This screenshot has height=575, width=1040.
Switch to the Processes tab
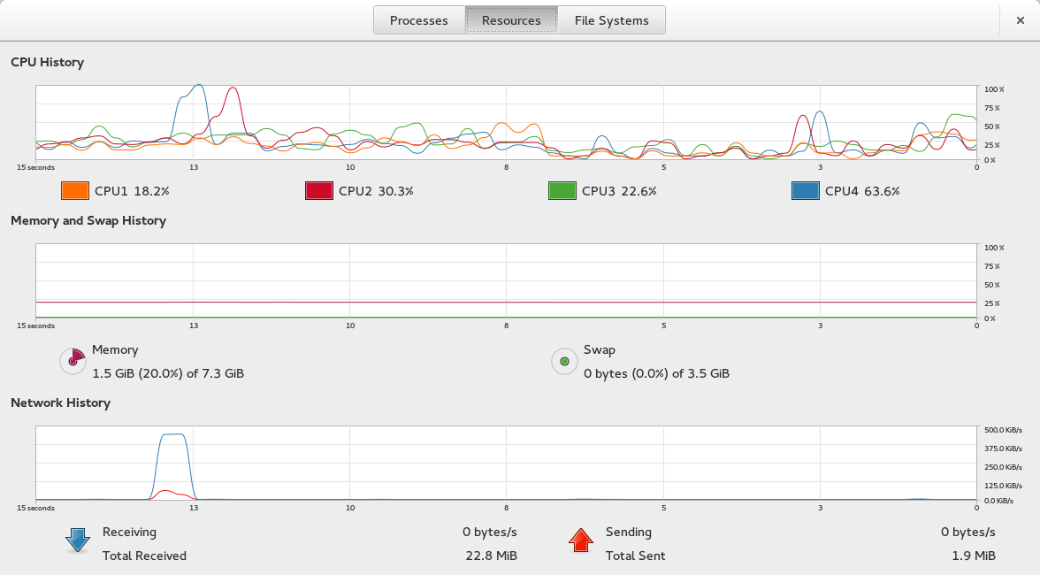click(418, 19)
